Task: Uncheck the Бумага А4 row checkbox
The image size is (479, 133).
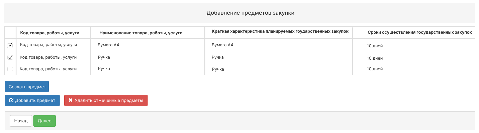Action: pos(10,45)
